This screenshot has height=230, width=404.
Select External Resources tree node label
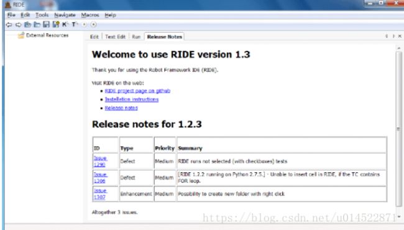pyautogui.click(x=47, y=35)
